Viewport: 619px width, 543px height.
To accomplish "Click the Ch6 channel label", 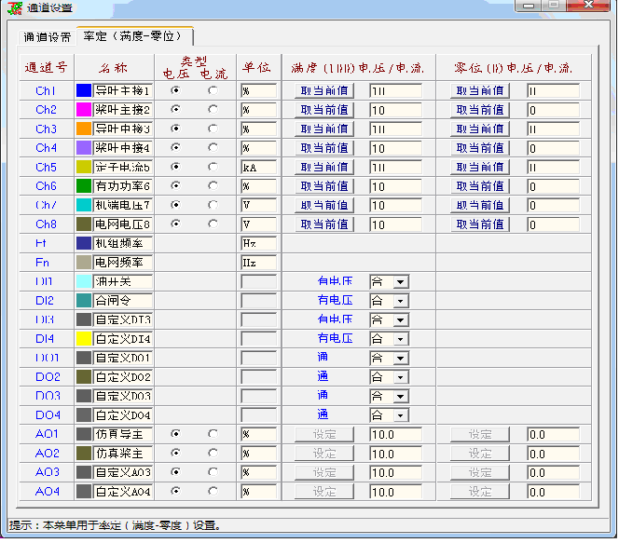I will pyautogui.click(x=47, y=185).
